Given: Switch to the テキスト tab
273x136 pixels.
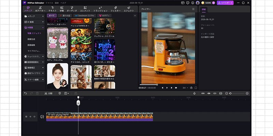Looking at the screenshot, I should click(53, 9).
